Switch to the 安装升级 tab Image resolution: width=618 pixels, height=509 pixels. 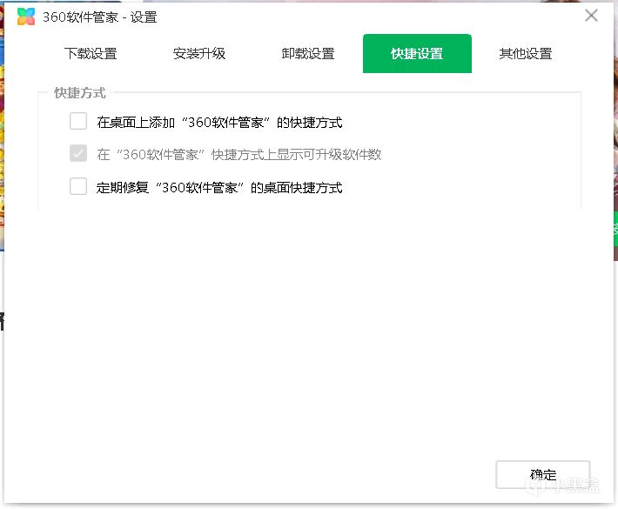click(199, 54)
